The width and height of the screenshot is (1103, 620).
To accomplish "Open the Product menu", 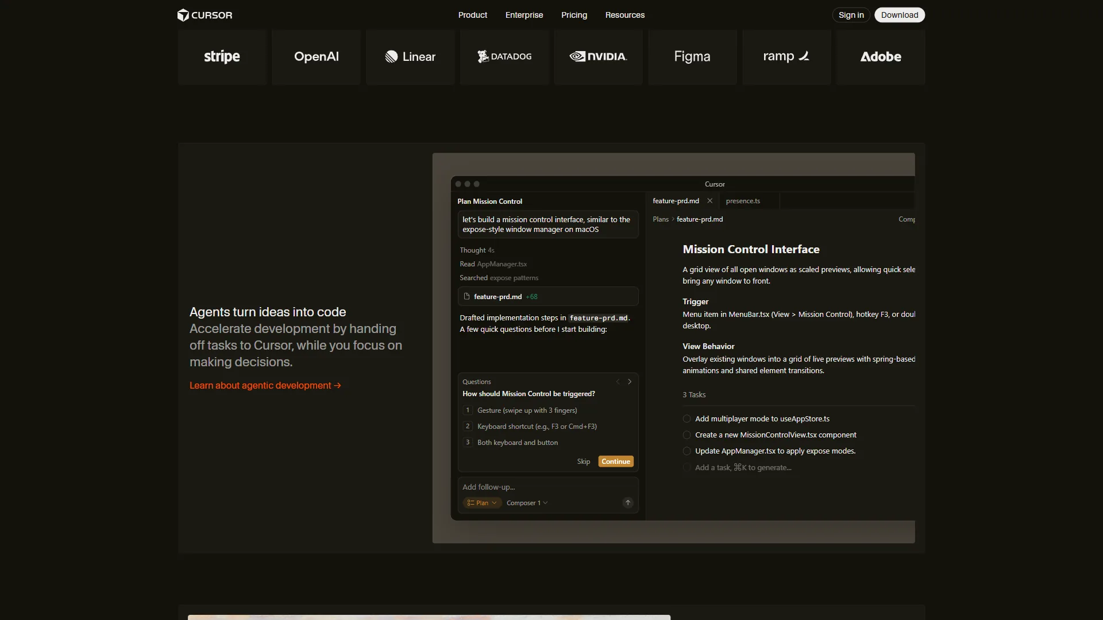I will pos(473,15).
